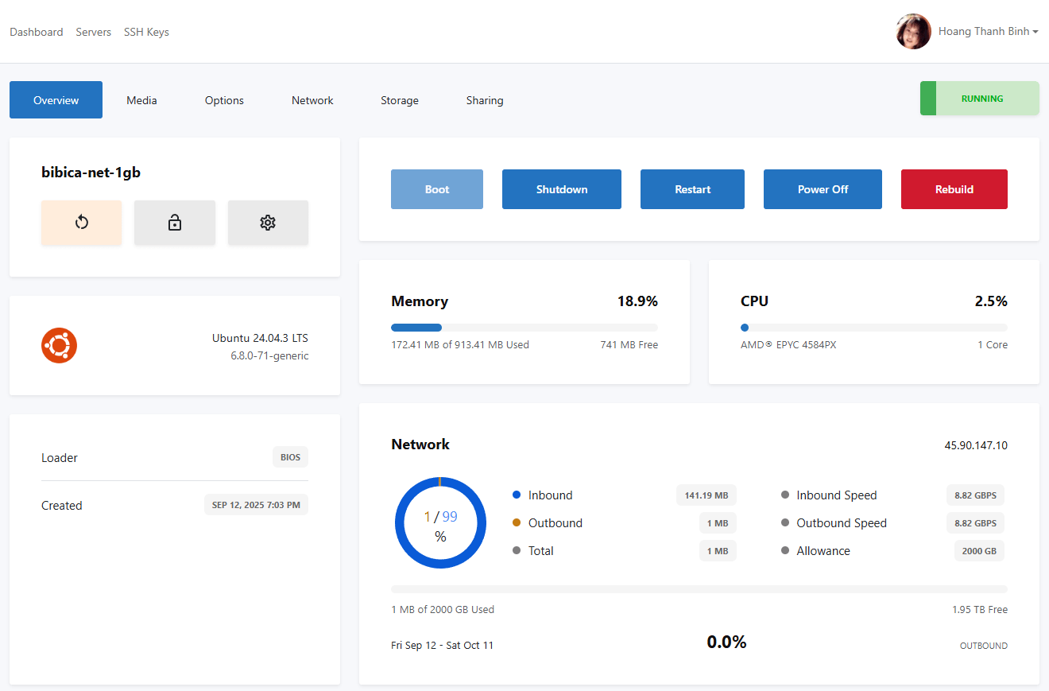Click the BIOS loader badge
This screenshot has width=1049, height=691.
point(290,457)
